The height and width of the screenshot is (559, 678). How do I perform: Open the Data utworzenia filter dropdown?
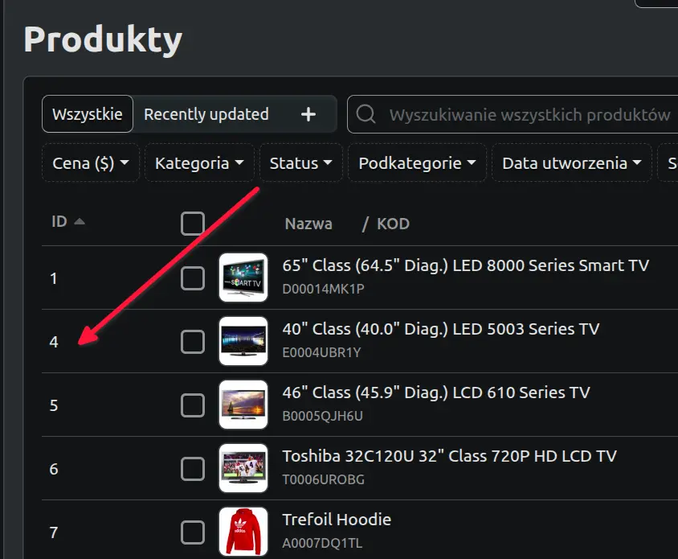tap(572, 162)
